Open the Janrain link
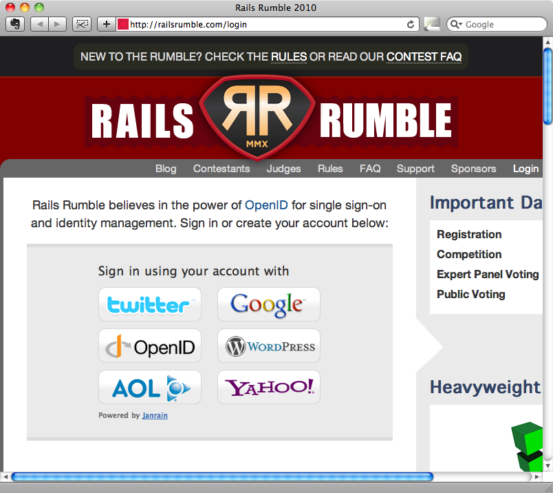Image resolution: width=553 pixels, height=493 pixels. point(155,415)
